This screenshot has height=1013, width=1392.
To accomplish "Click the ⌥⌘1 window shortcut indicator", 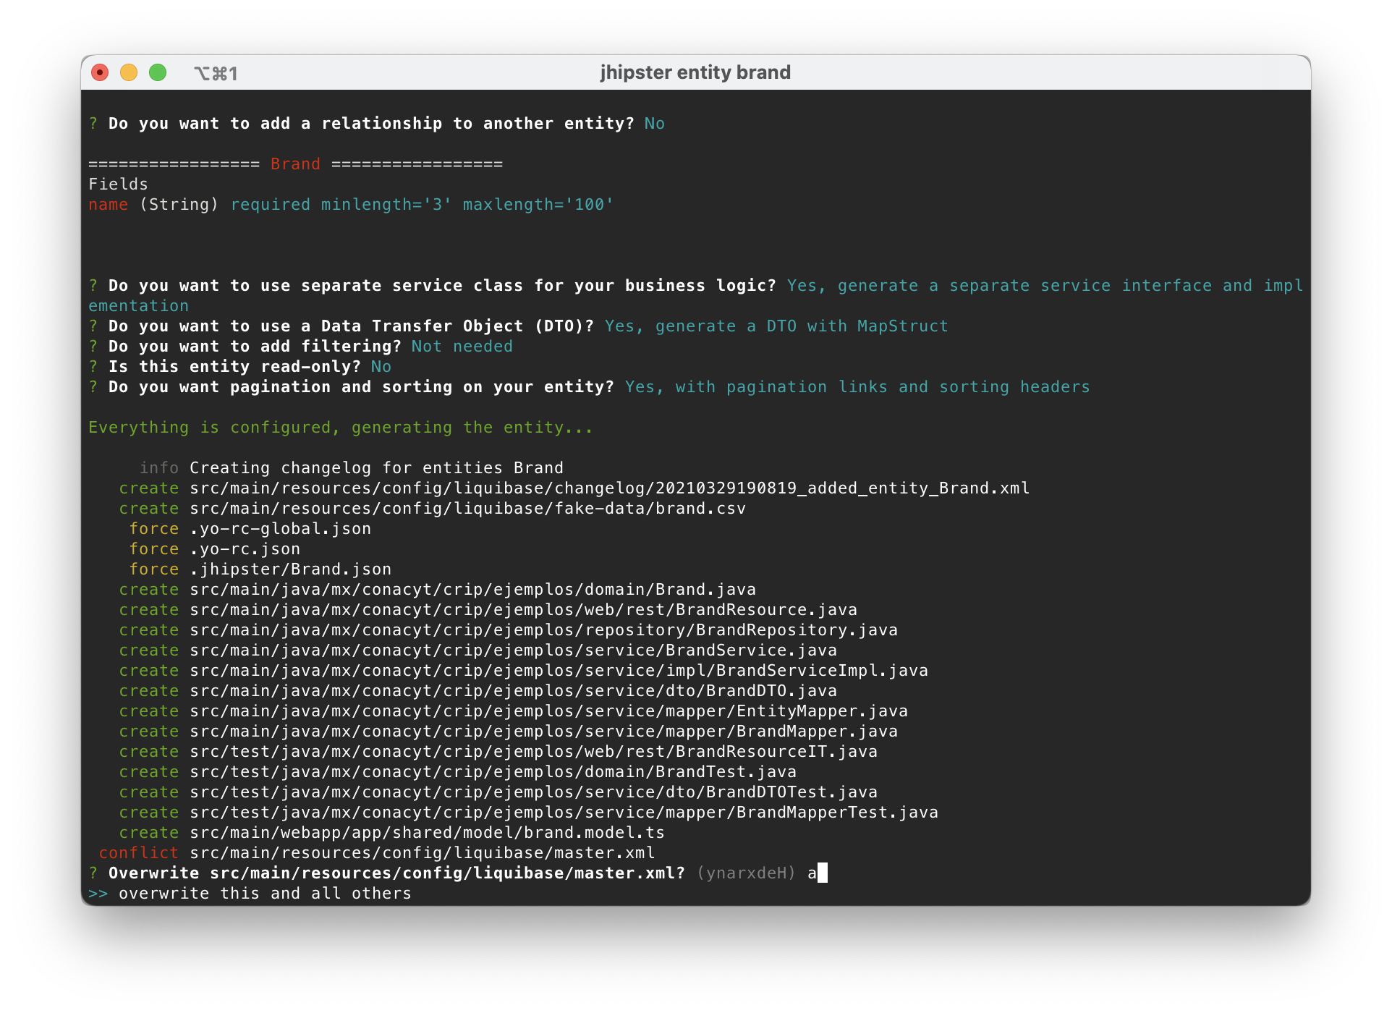I will [x=216, y=73].
